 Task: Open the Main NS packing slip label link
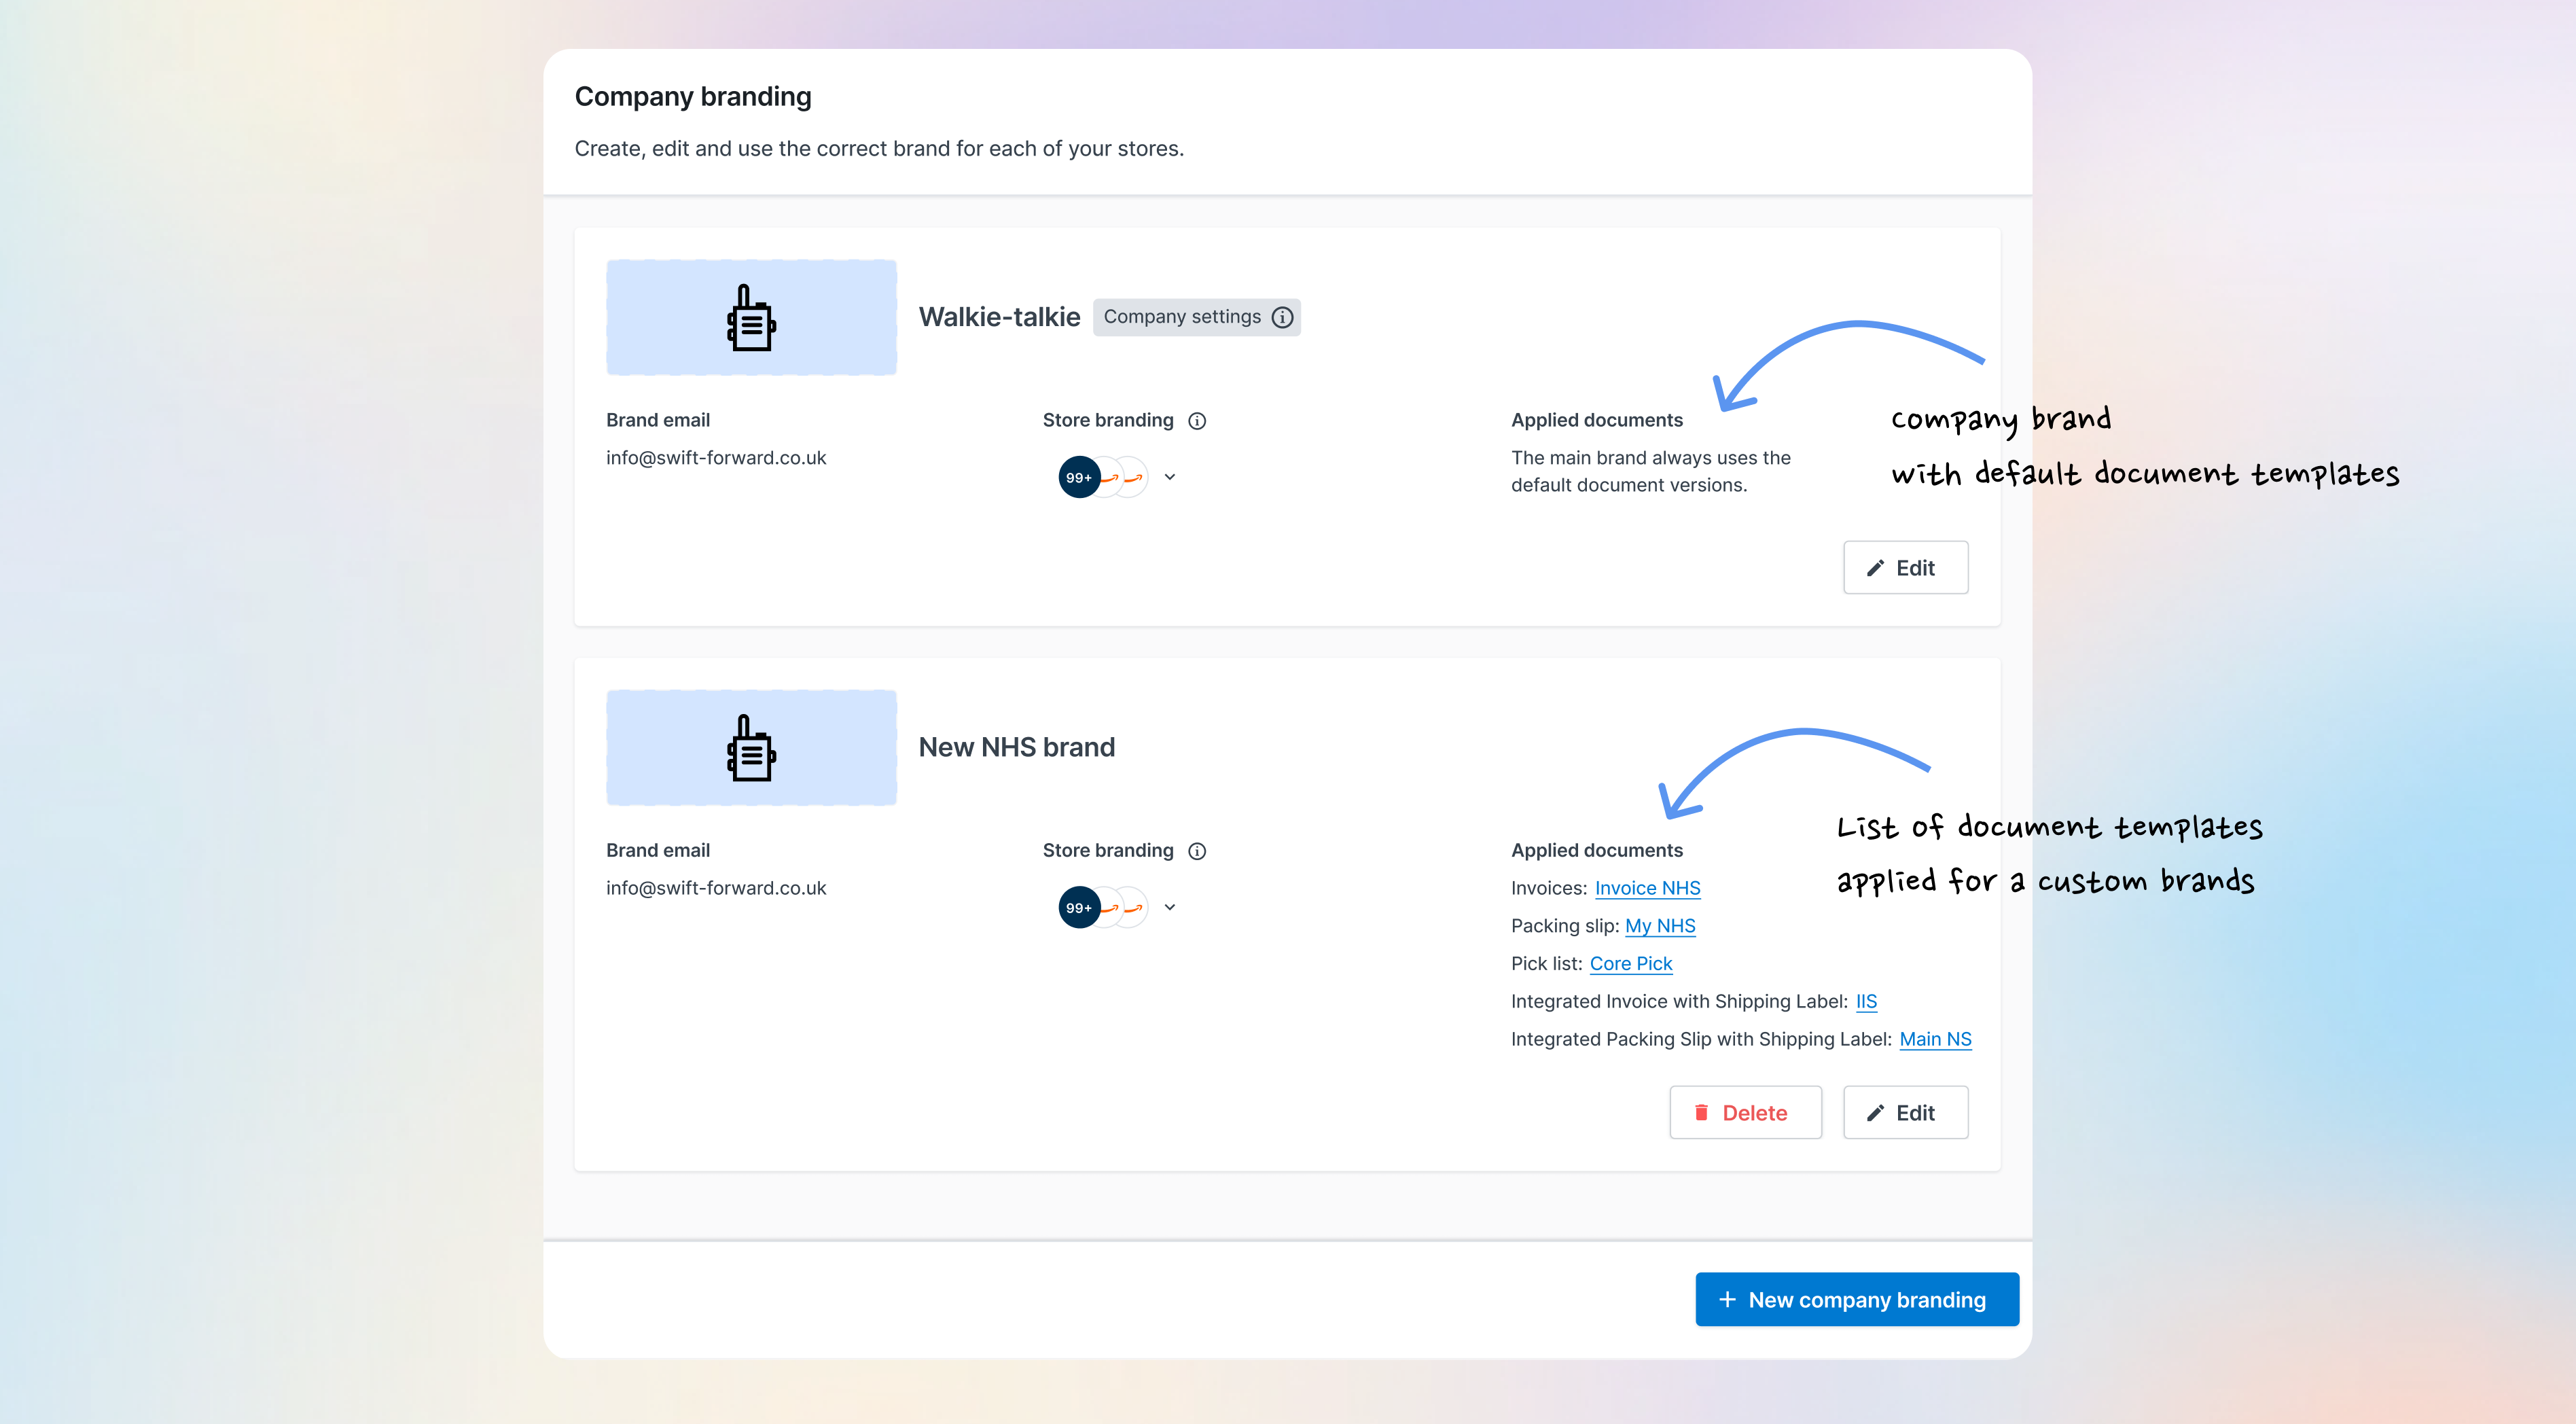pos(1935,1040)
